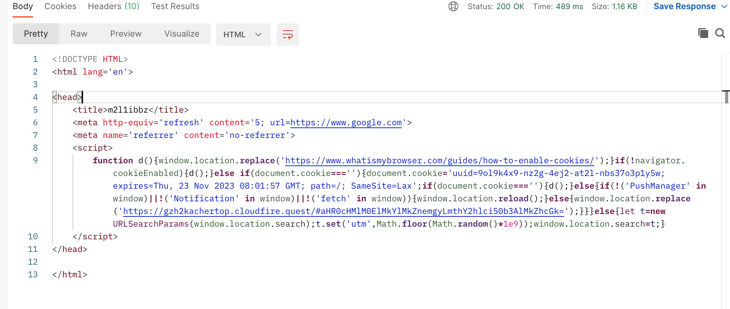Select the Visualize view
The height and width of the screenshot is (309, 730).
coord(182,34)
